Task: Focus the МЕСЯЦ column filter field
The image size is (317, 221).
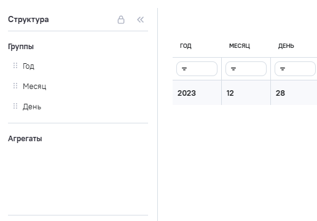Action: point(246,69)
